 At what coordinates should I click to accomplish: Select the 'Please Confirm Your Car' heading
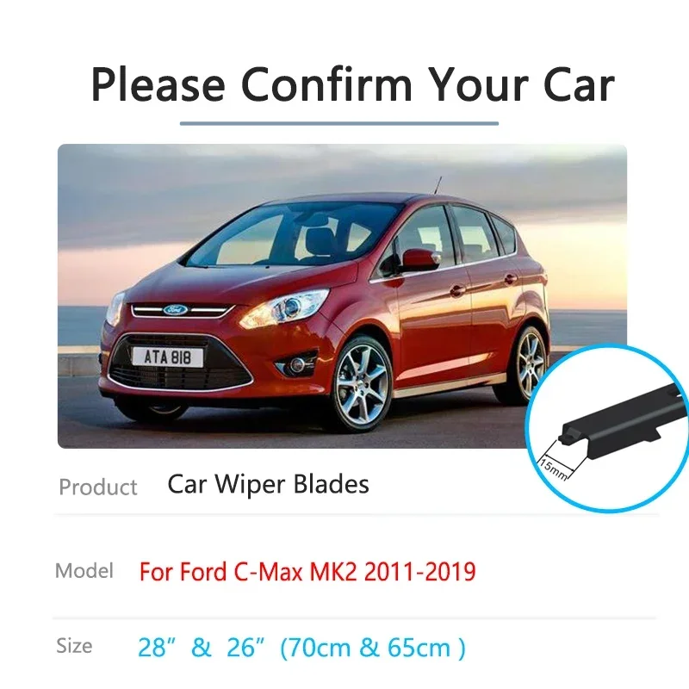[353, 84]
